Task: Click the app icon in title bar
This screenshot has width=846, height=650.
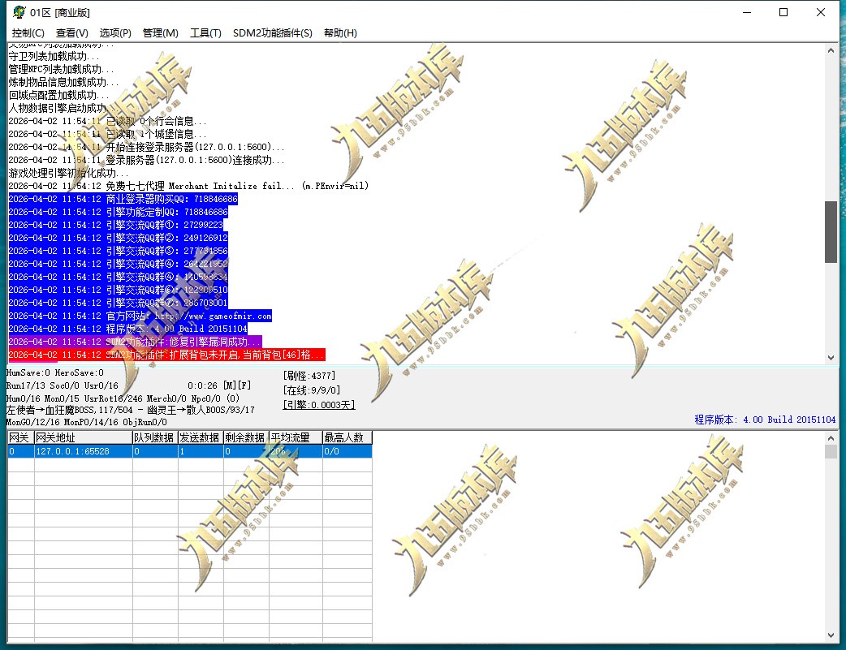Action: 19,12
